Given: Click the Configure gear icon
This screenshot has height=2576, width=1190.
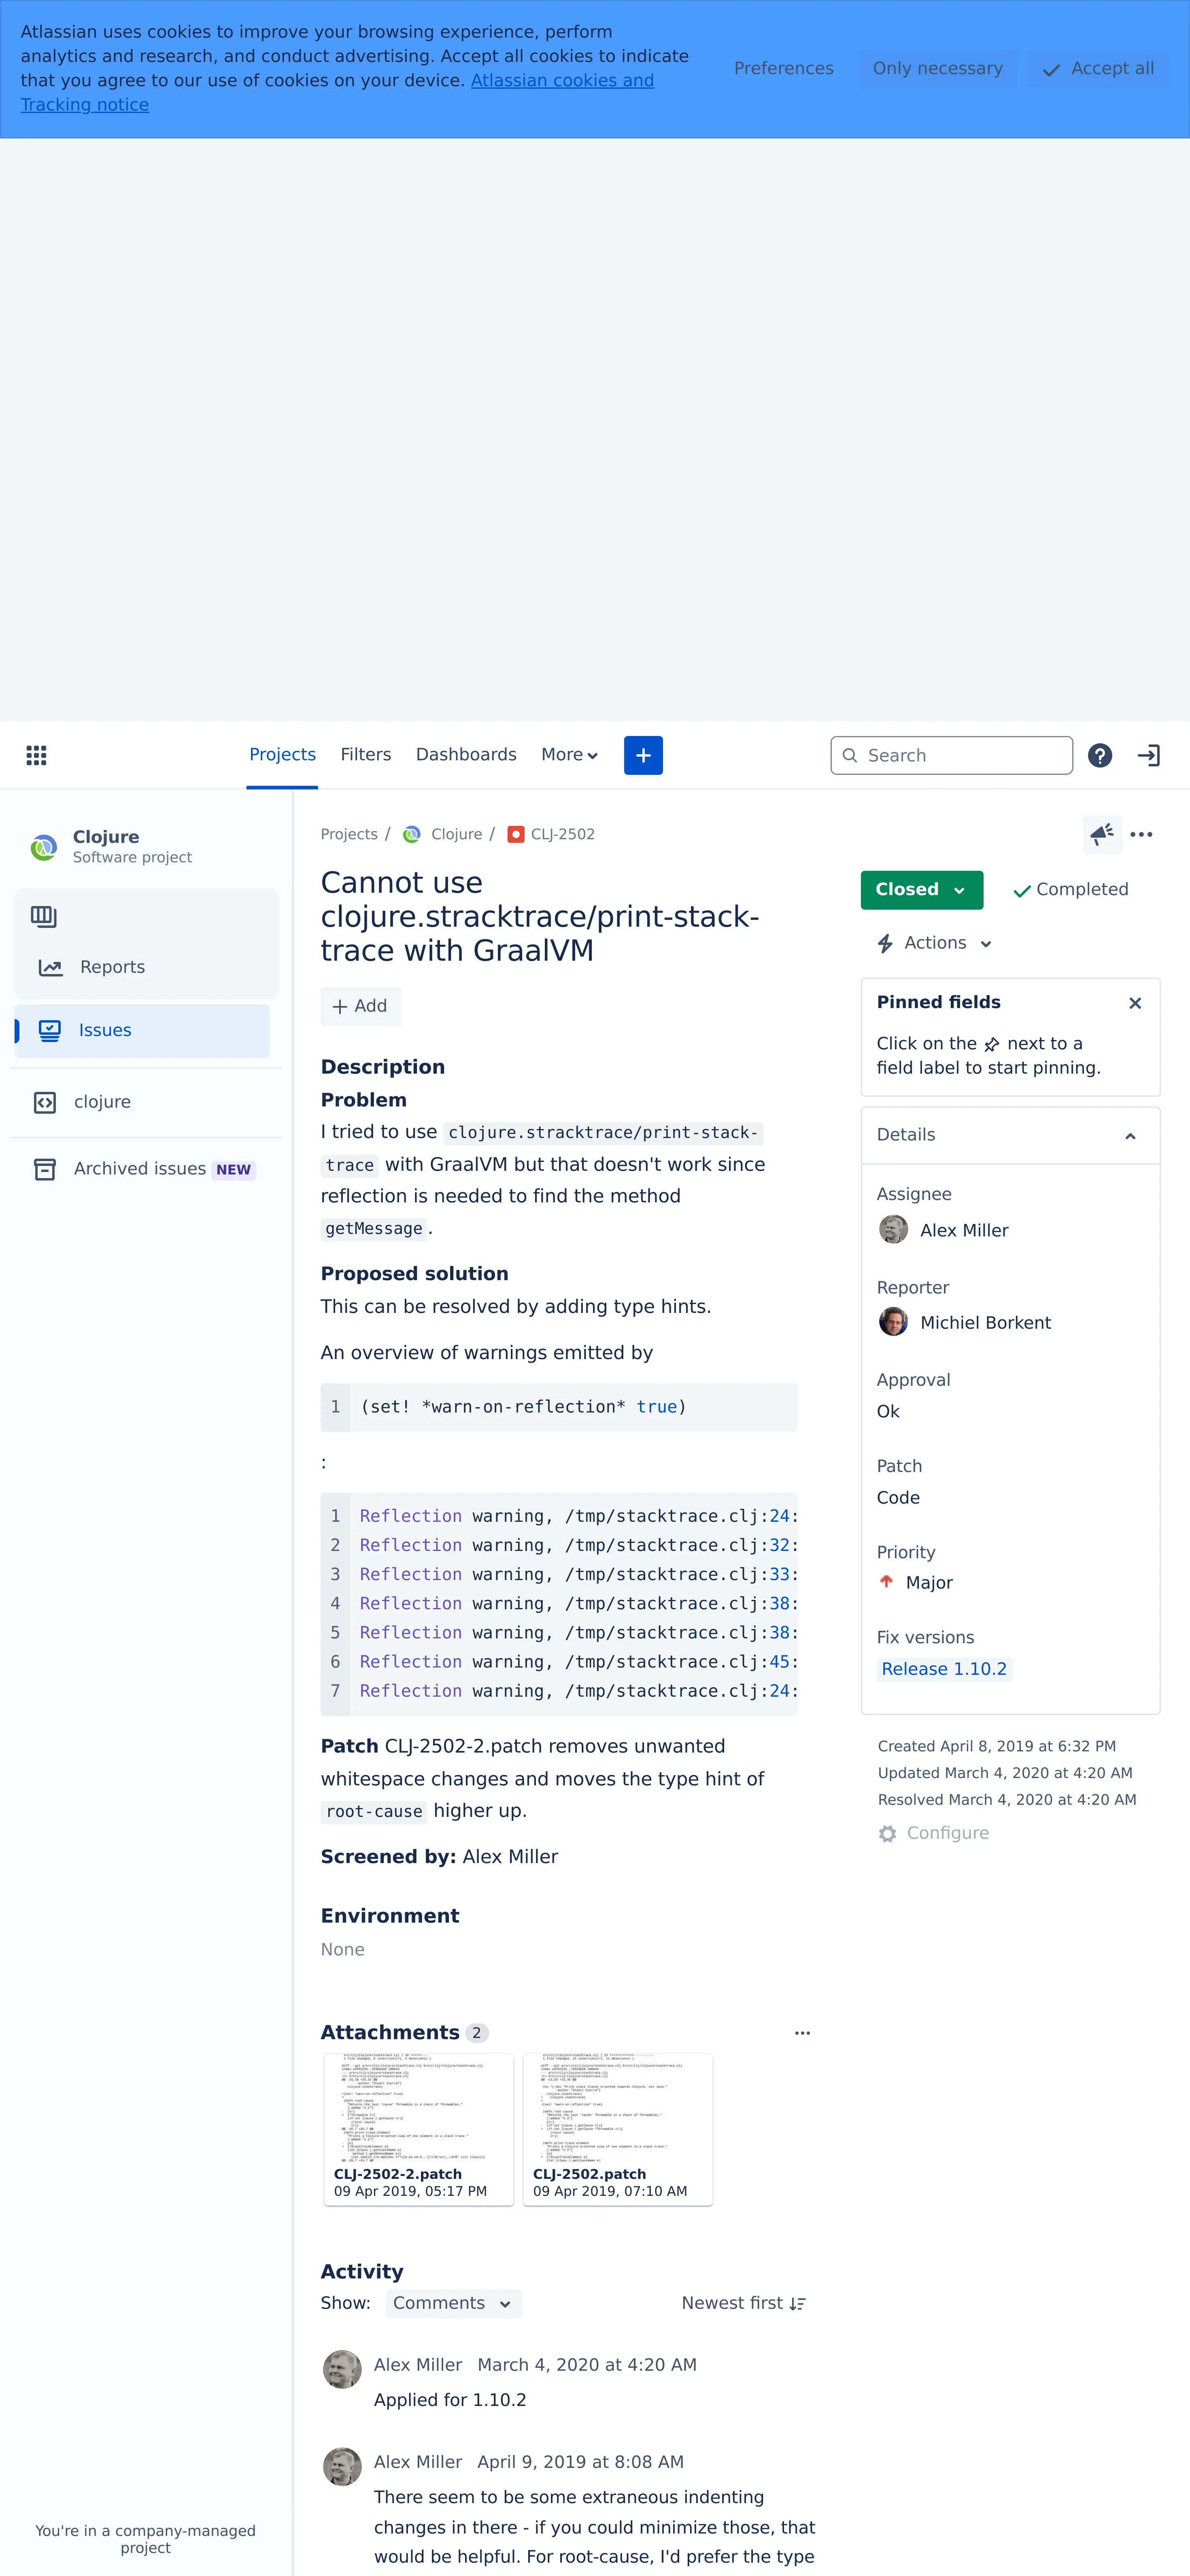Looking at the screenshot, I should (887, 1833).
